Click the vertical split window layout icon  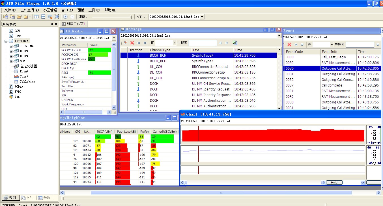click(x=36, y=17)
